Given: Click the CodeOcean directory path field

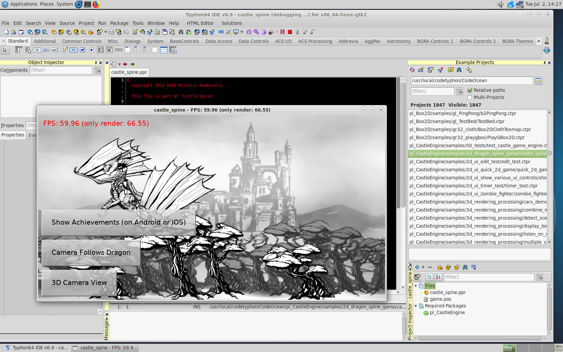Looking at the screenshot, I should coord(472,80).
